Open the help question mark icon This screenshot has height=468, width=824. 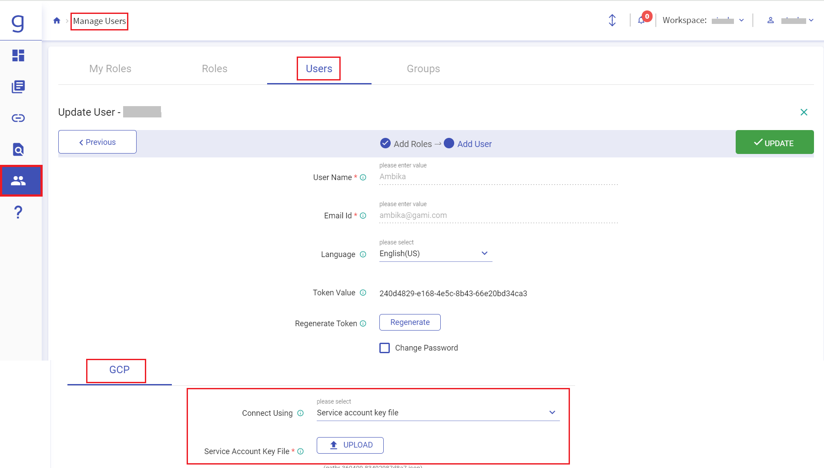tap(18, 212)
